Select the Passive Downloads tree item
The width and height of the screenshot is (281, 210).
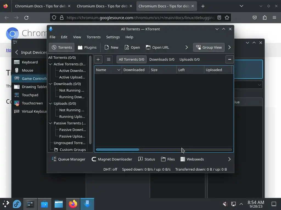(x=72, y=130)
